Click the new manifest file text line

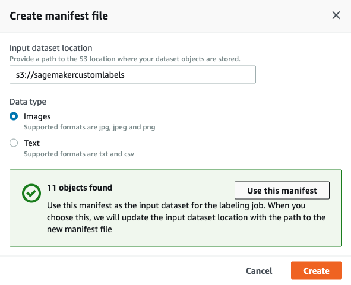79,229
